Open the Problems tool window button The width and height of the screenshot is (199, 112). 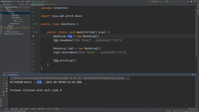tap(25, 109)
